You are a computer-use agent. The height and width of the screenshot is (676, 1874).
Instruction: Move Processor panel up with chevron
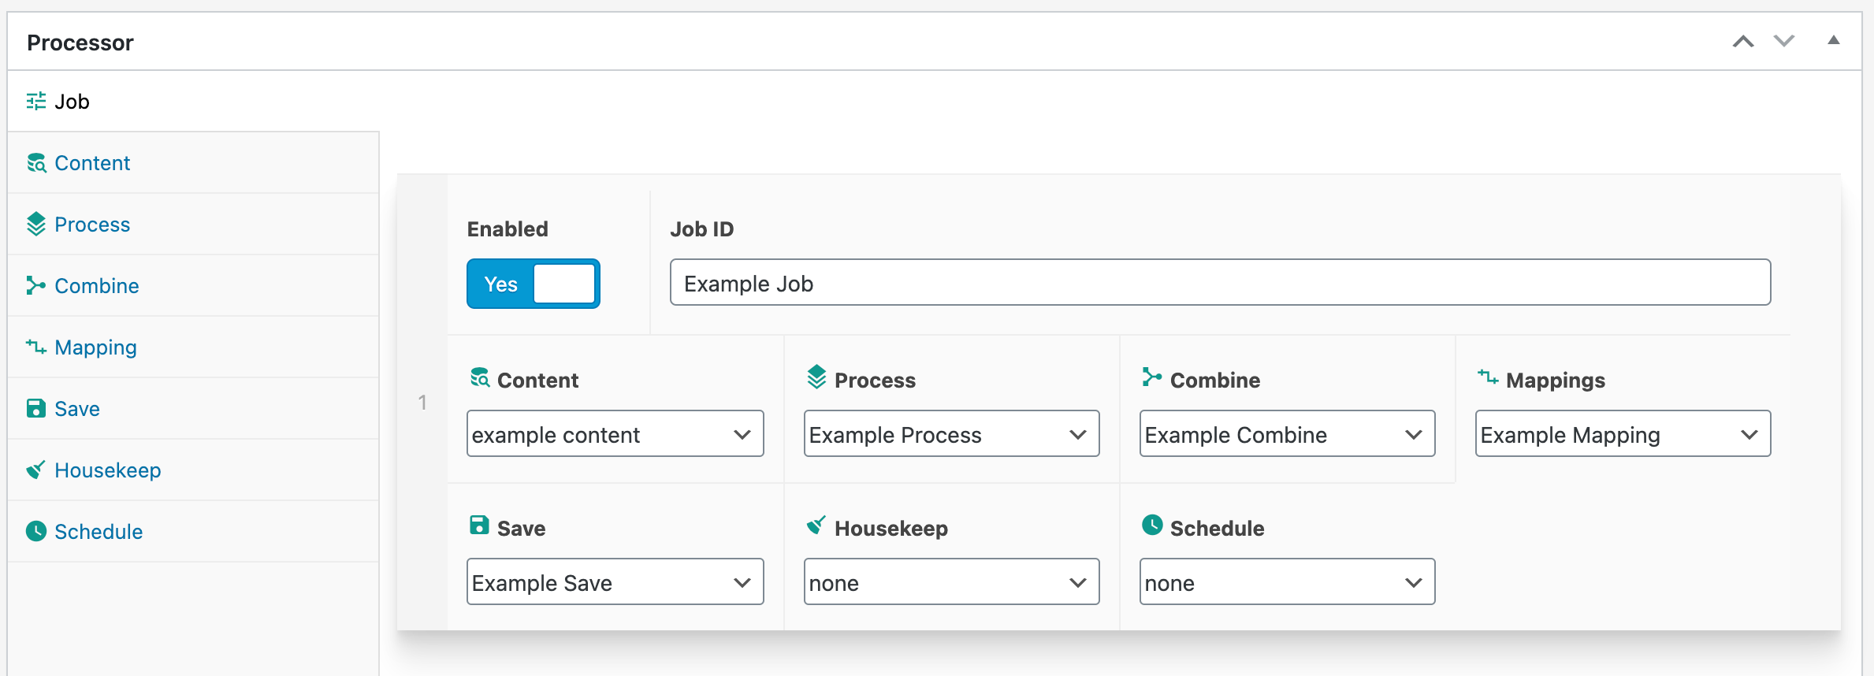tap(1743, 42)
